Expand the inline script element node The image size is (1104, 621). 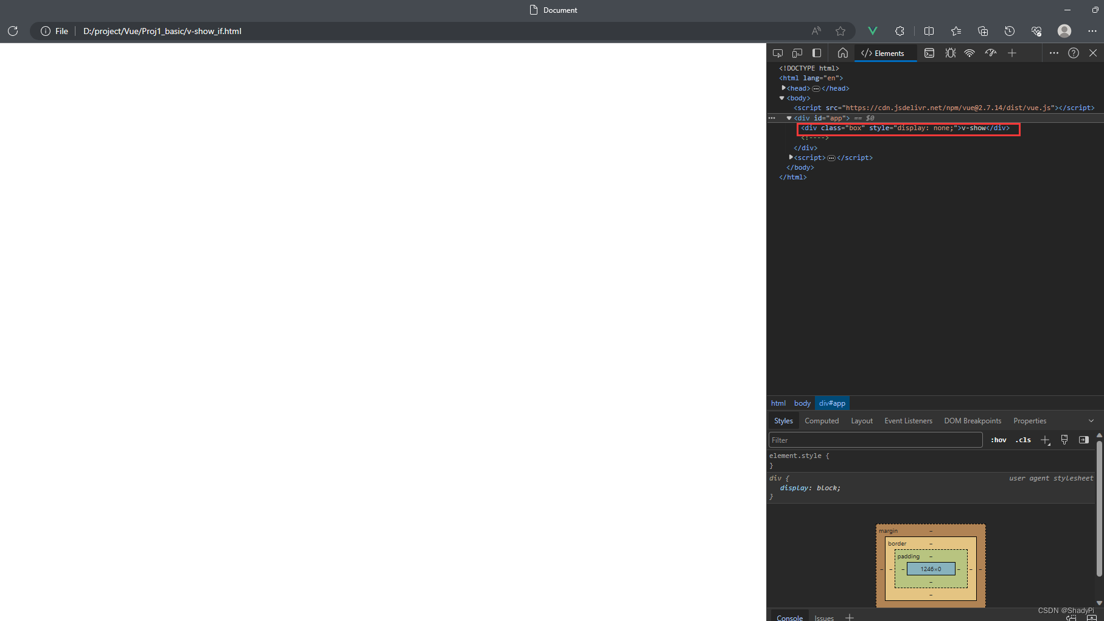click(x=791, y=158)
